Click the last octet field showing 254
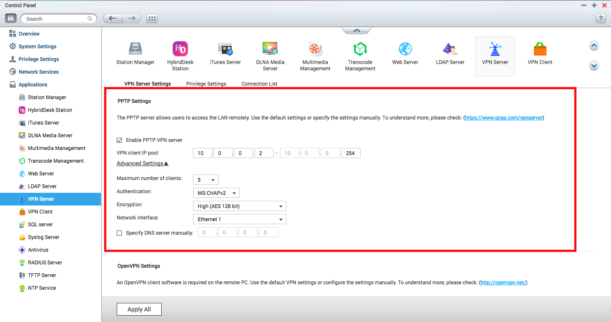The width and height of the screenshot is (611, 322). click(351, 153)
